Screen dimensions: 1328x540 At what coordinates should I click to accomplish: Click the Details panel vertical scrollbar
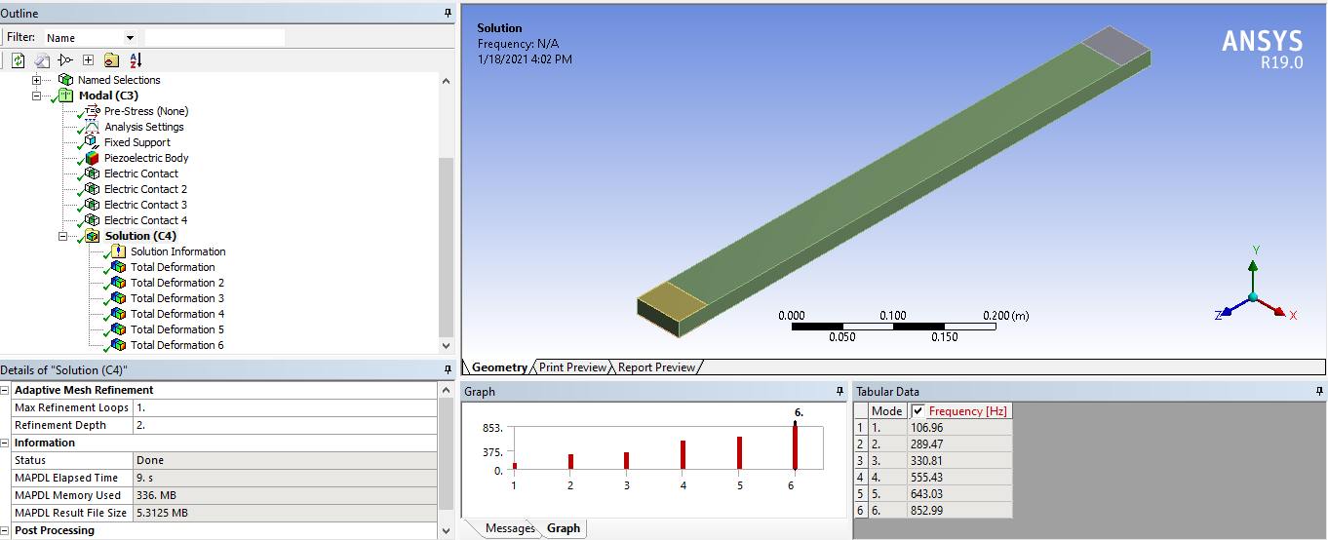click(446, 453)
